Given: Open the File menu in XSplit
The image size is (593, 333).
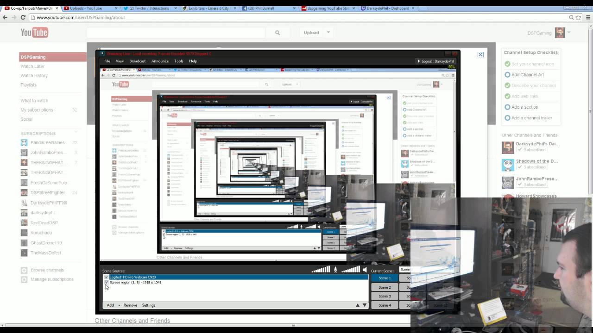Looking at the screenshot, I should coord(107,61).
